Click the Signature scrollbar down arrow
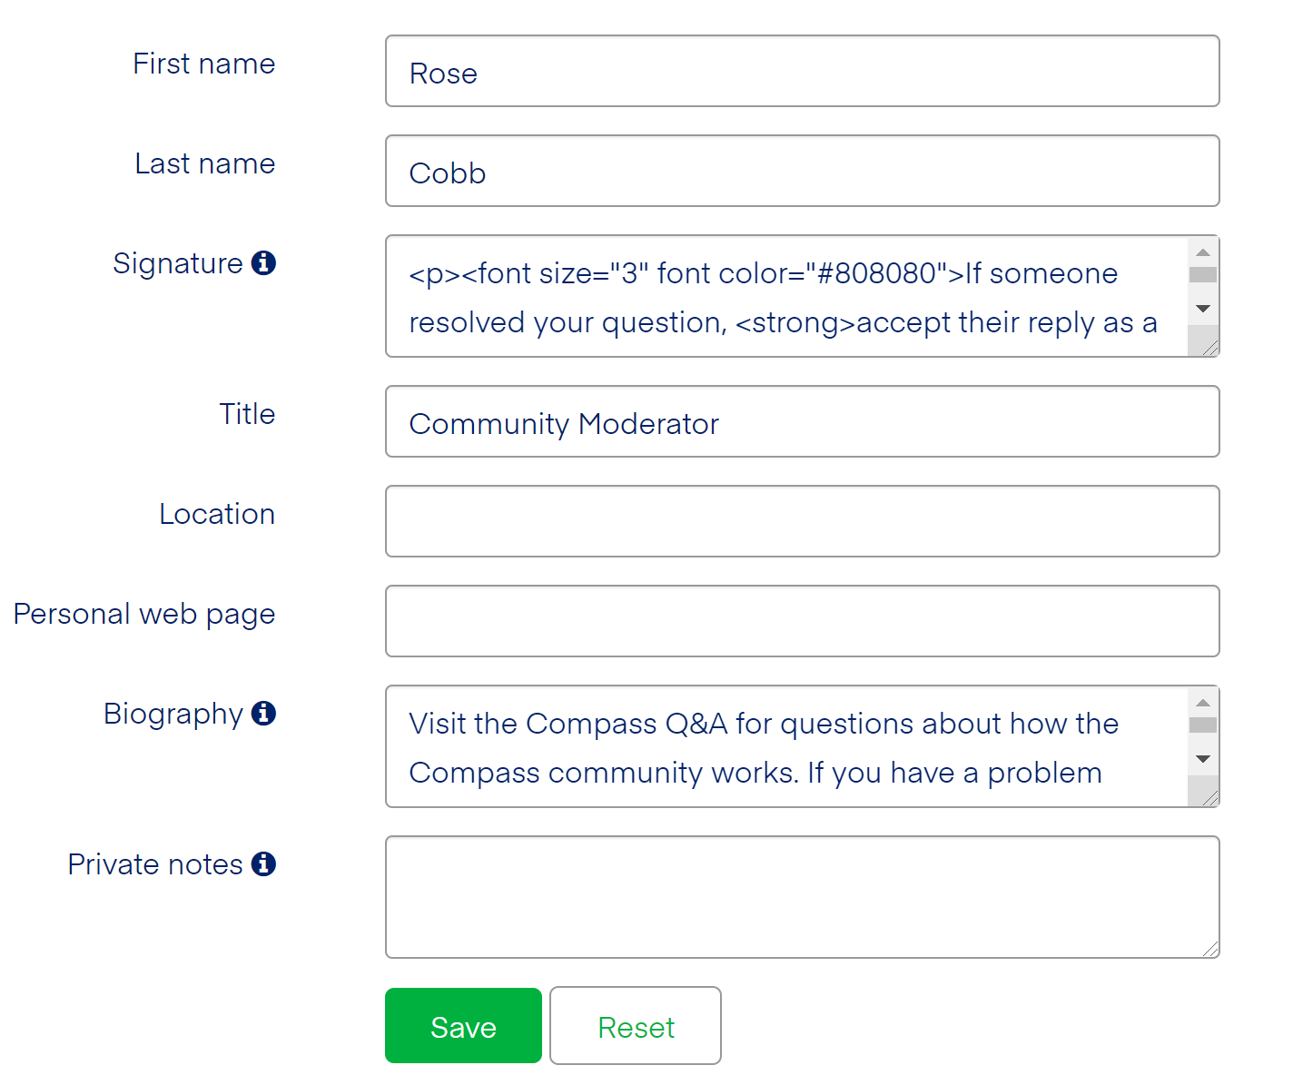 click(x=1203, y=309)
